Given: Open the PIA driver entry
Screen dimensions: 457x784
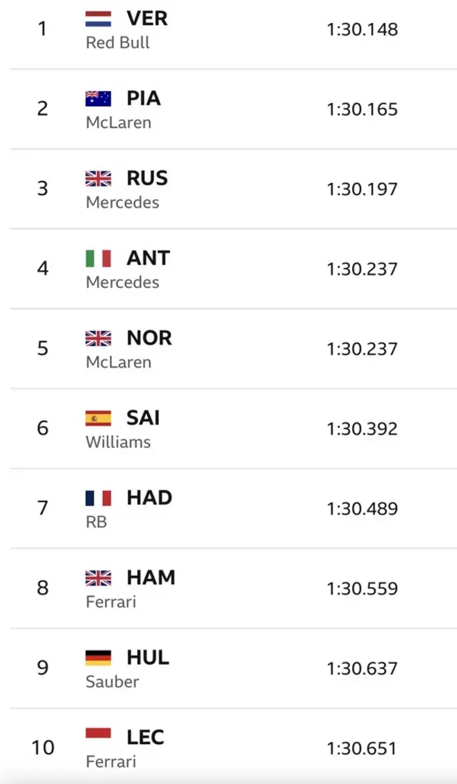Looking at the screenshot, I should (144, 99).
